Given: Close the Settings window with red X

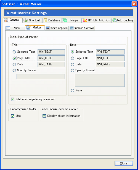Looking at the screenshot, I should tap(134, 4).
